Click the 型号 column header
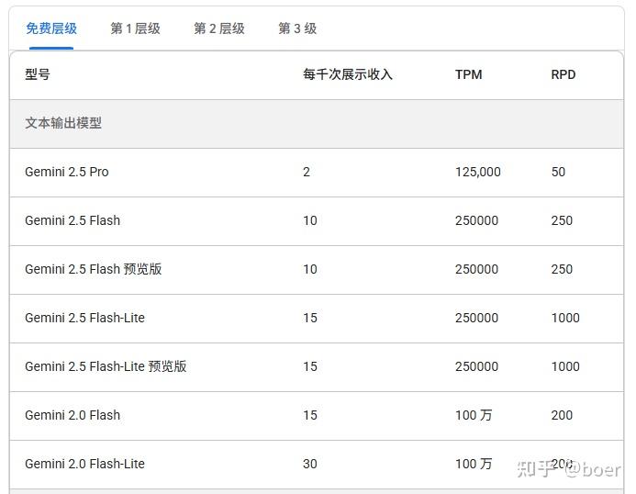This screenshot has height=494, width=636. point(38,74)
